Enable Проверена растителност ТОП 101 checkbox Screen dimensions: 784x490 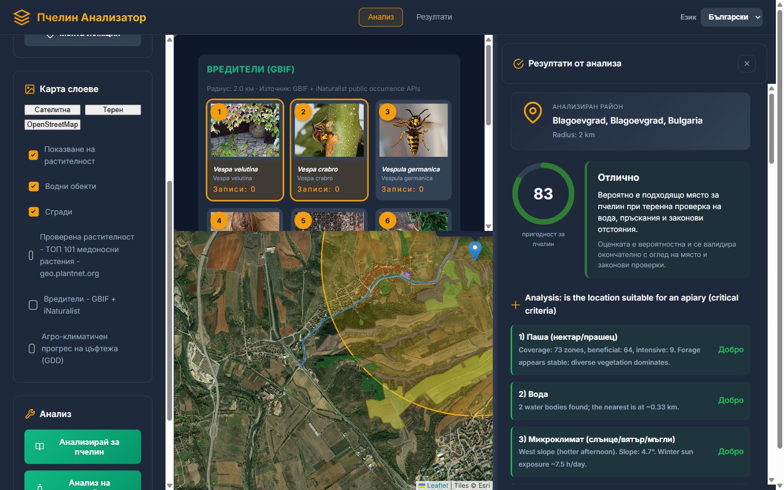[x=31, y=255]
